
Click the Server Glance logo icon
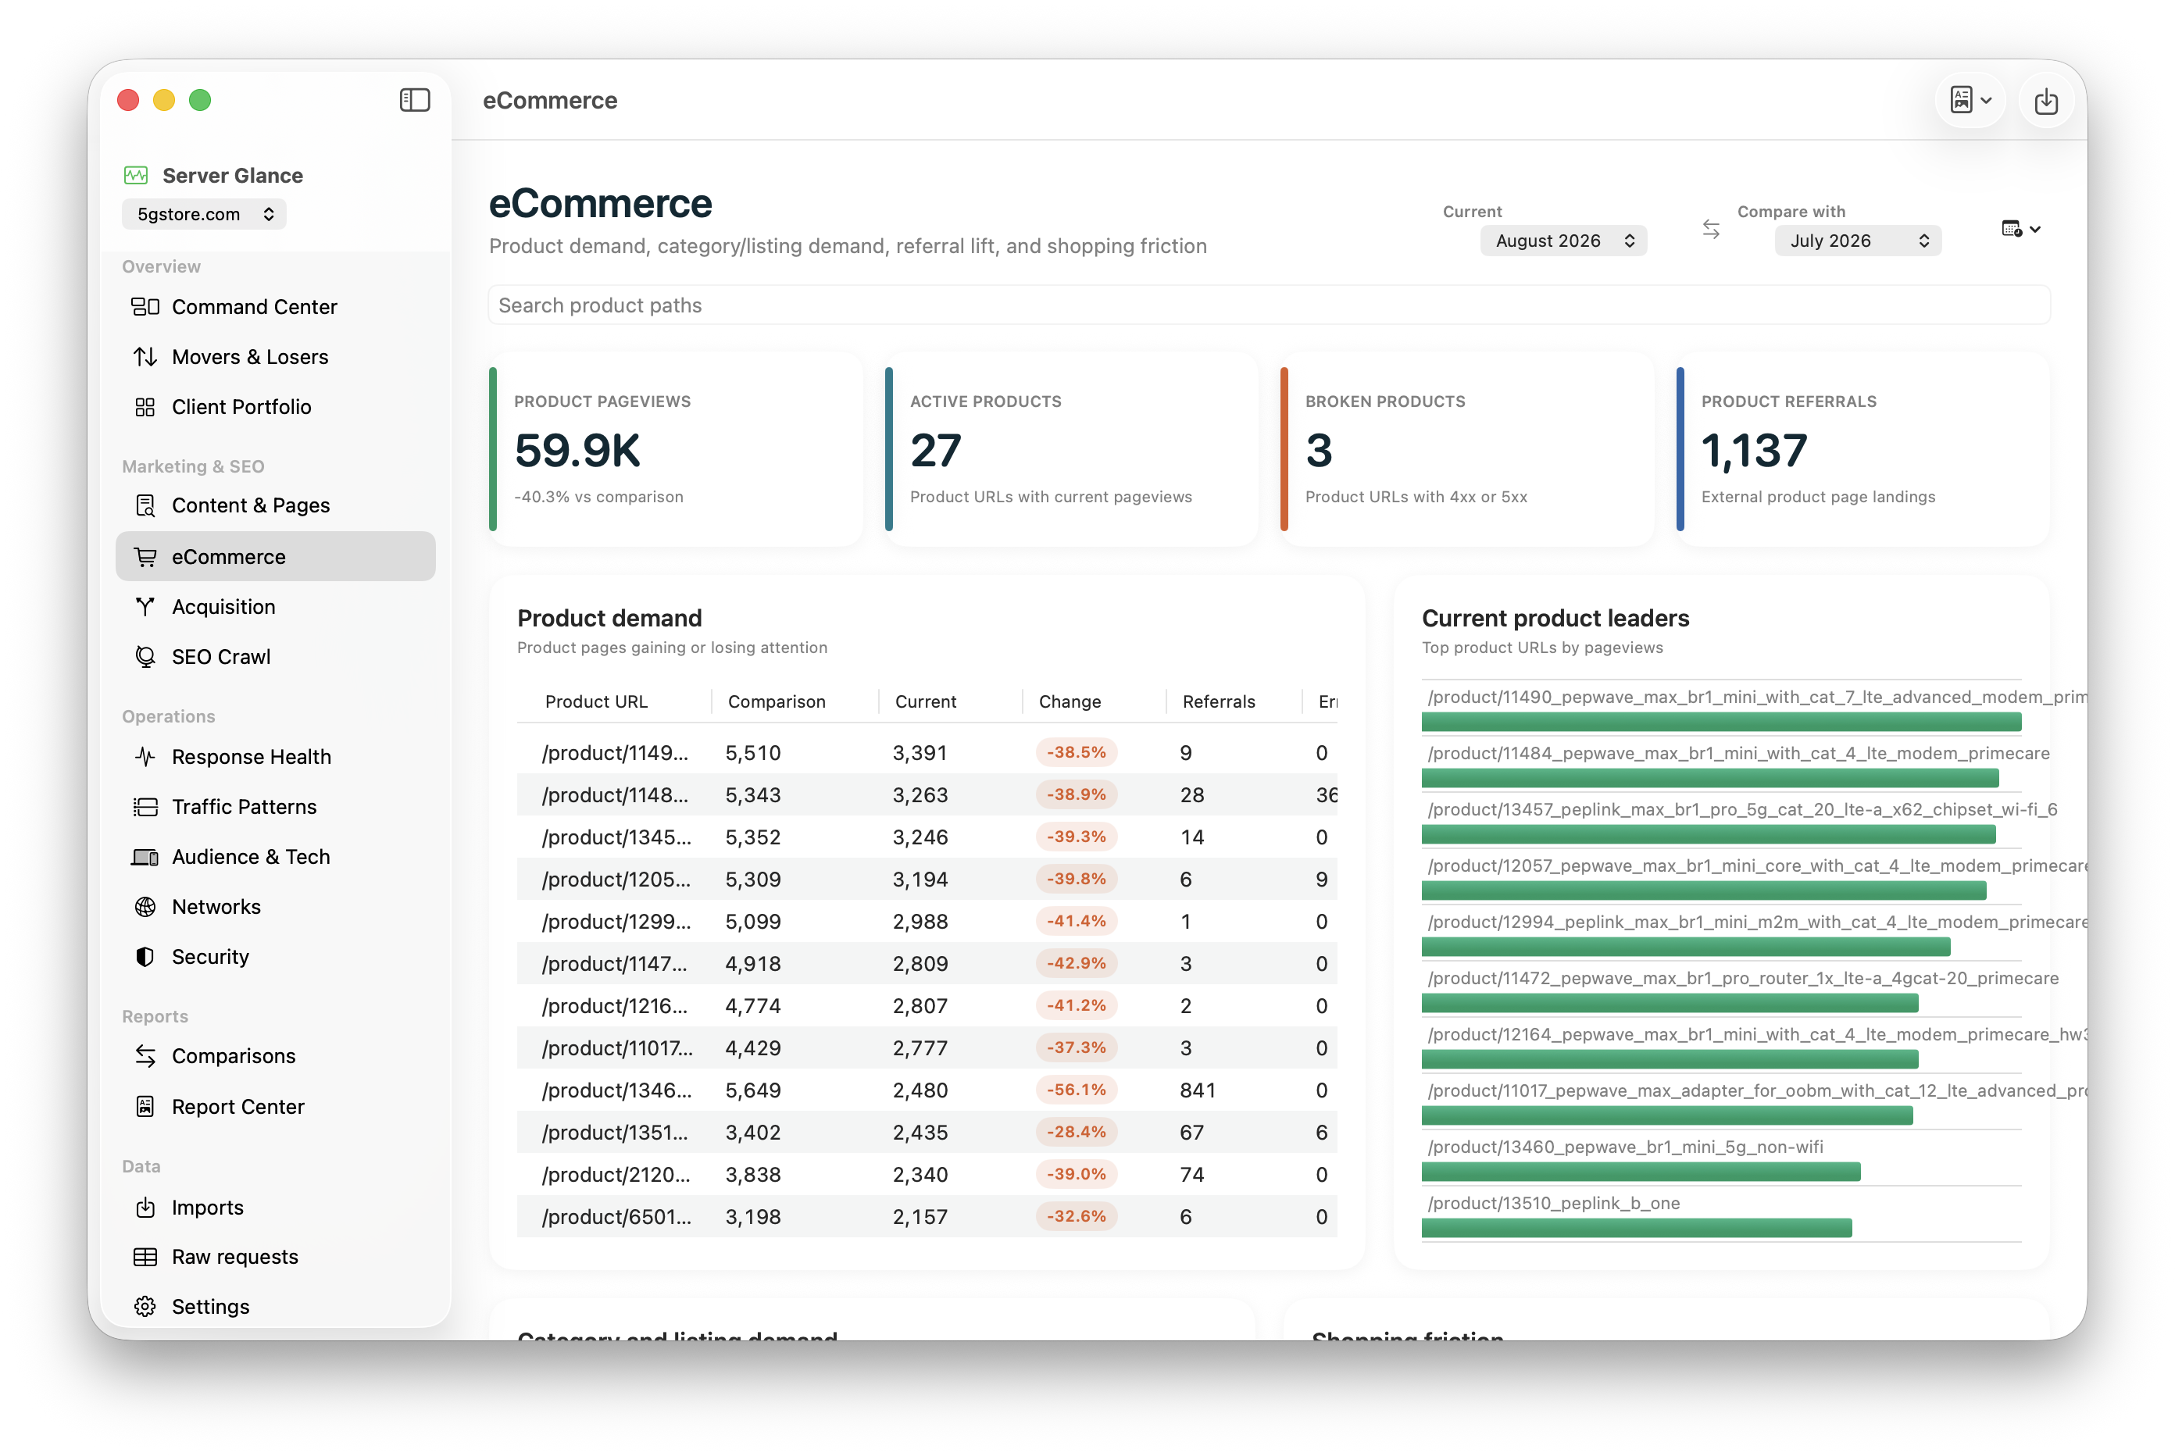pyautogui.click(x=137, y=176)
